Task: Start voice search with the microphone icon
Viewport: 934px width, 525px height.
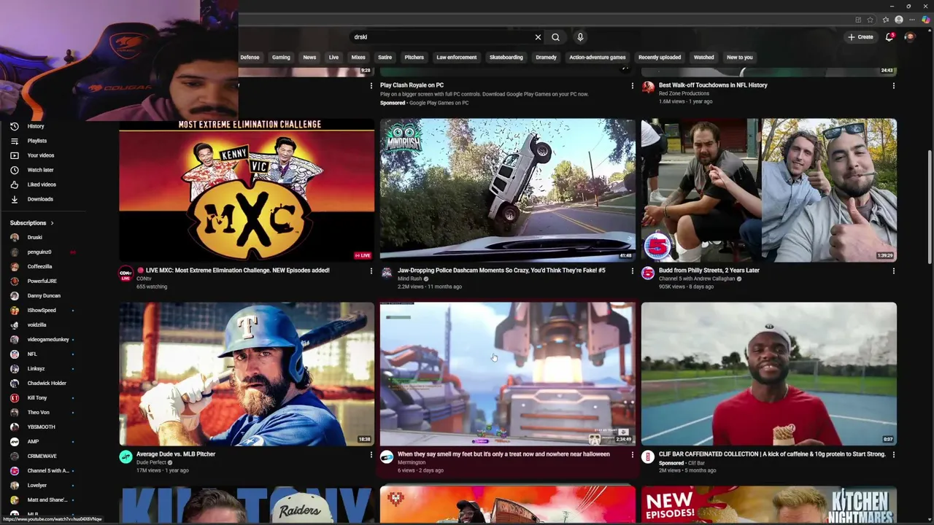Action: click(580, 37)
